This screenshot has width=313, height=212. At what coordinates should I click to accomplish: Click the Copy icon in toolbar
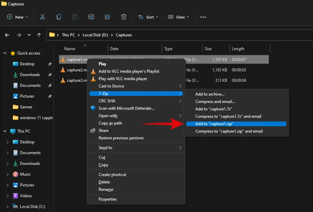(x=59, y=17)
